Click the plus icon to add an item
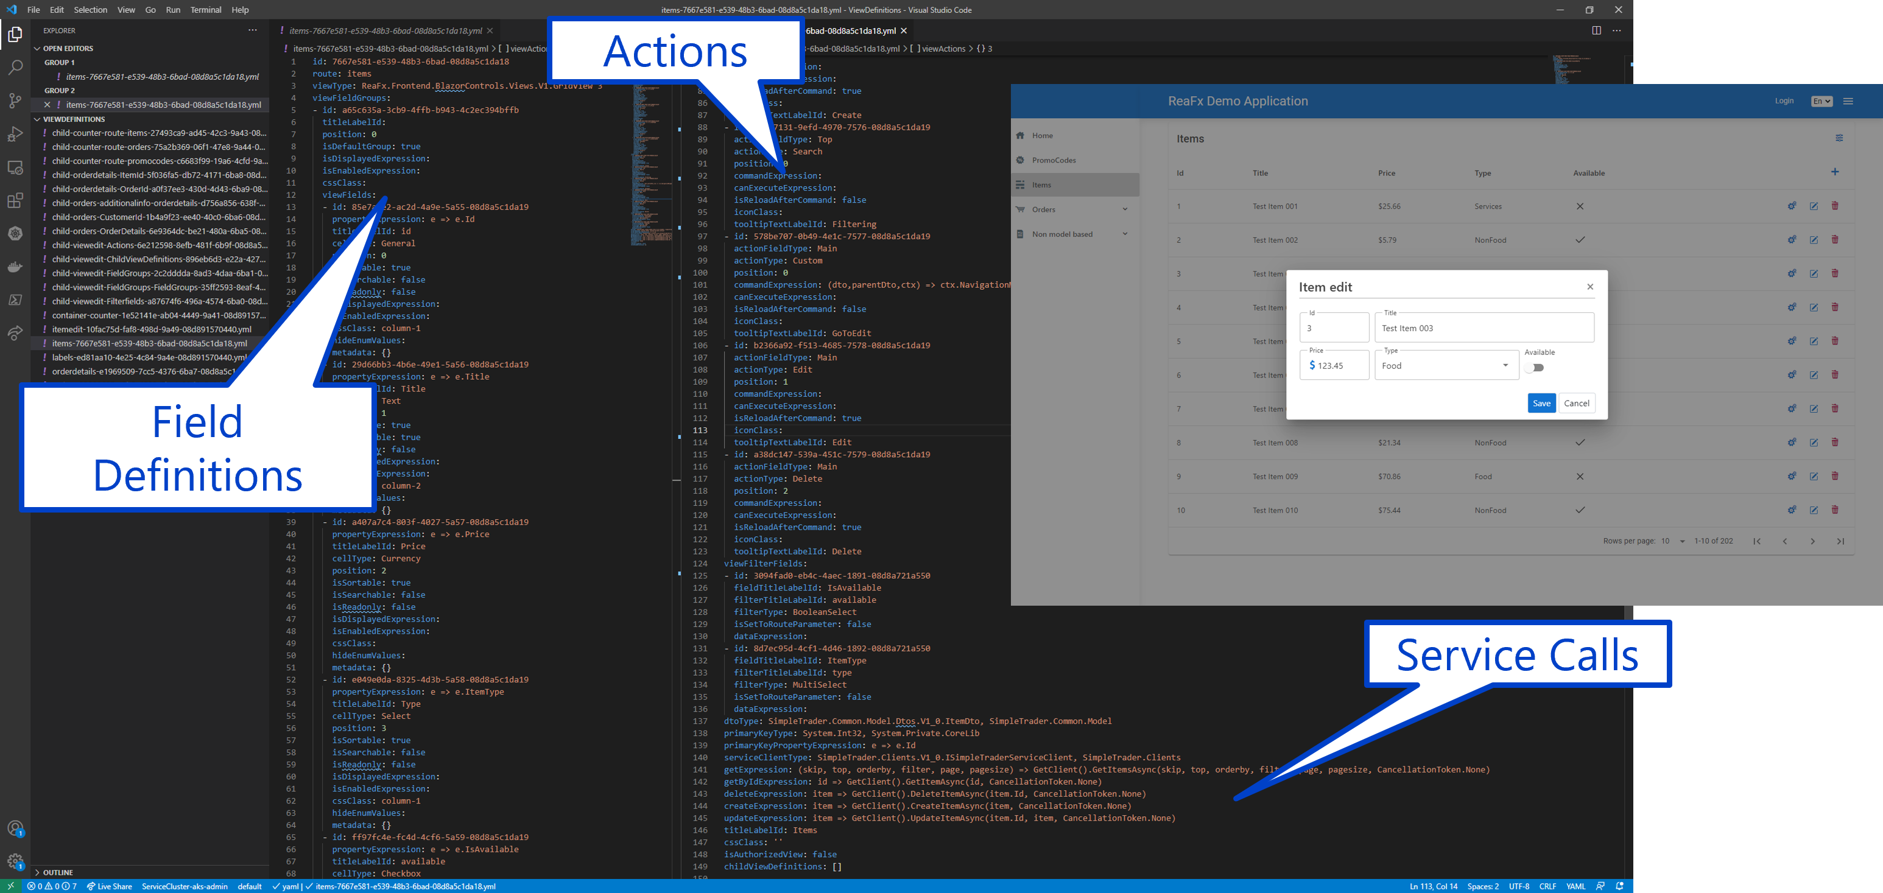1883x893 pixels. 1835,172
